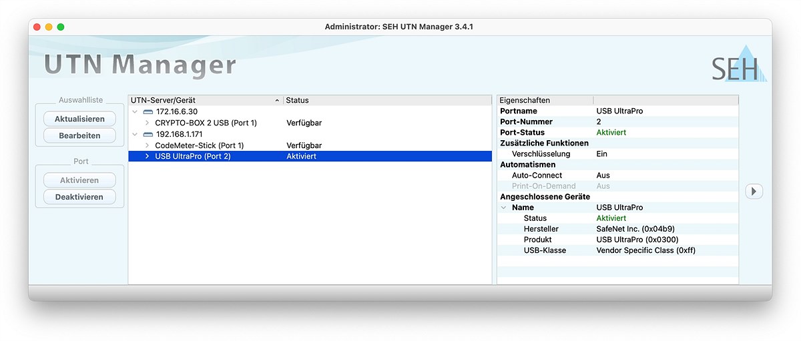The height and width of the screenshot is (341, 801).
Task: Select the 192.168.1.171 server row
Action: pos(310,134)
